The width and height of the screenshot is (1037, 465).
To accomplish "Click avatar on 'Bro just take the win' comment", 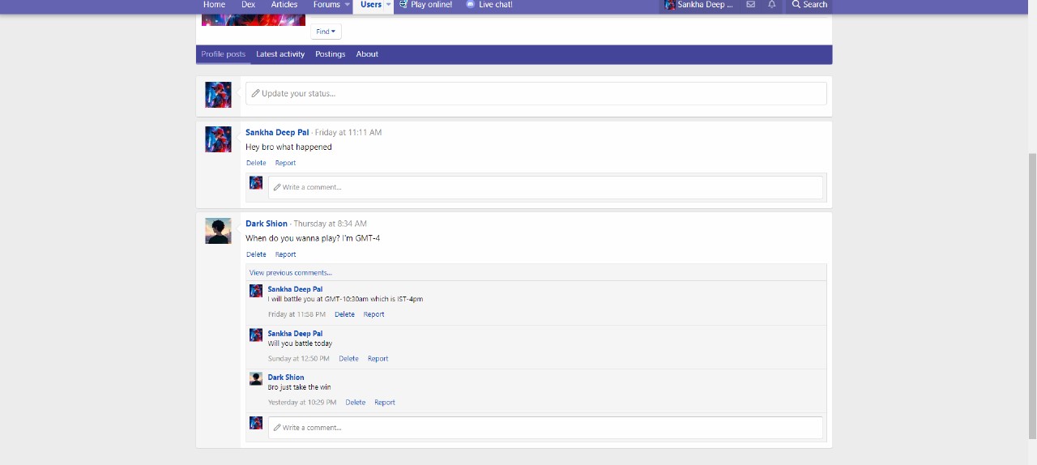I will (256, 378).
